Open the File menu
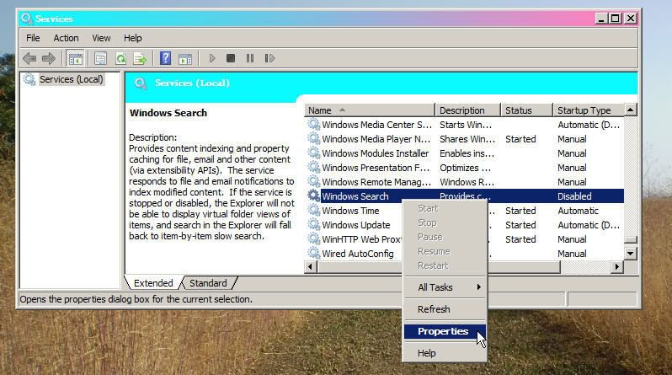Viewport: 672px width, 375px height. [x=33, y=38]
